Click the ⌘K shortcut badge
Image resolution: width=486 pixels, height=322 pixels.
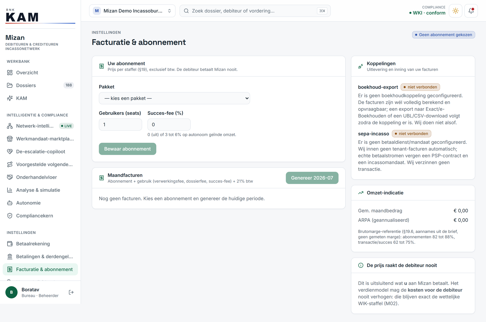point(322,11)
